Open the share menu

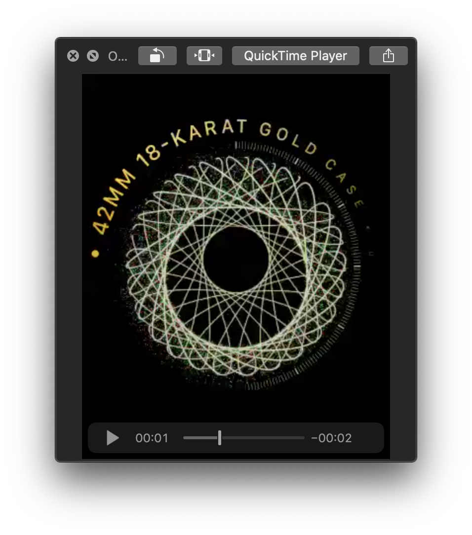point(389,56)
